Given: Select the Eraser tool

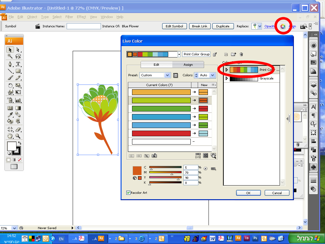Looking at the screenshot, I should 18,130.
